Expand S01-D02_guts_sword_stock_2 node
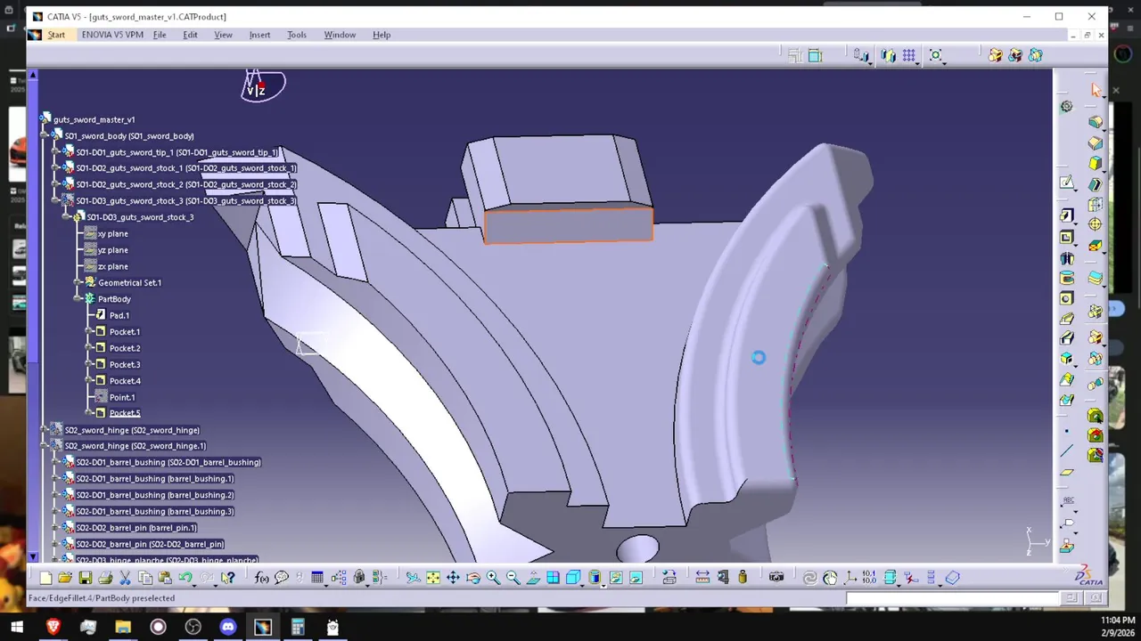The width and height of the screenshot is (1141, 641). (x=56, y=184)
